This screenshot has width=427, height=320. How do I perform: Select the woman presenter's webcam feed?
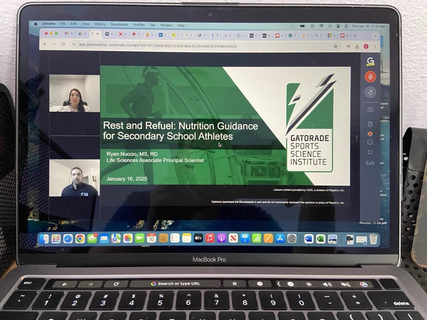coord(74,93)
